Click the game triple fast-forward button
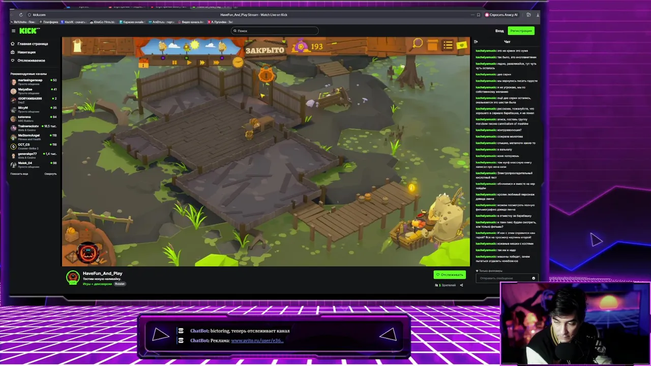This screenshot has width=651, height=366. click(x=217, y=63)
